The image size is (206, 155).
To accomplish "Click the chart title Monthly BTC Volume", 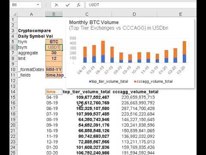I will (94, 22).
